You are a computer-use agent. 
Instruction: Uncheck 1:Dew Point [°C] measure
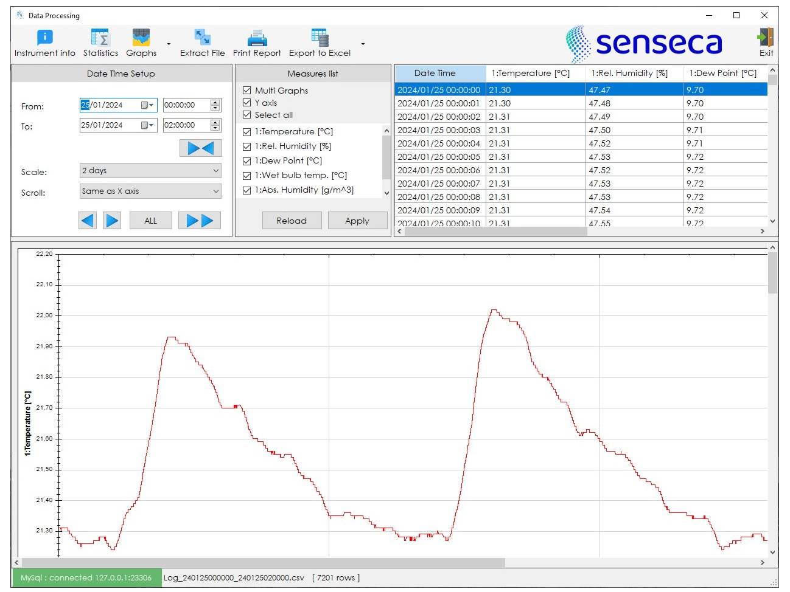point(246,161)
